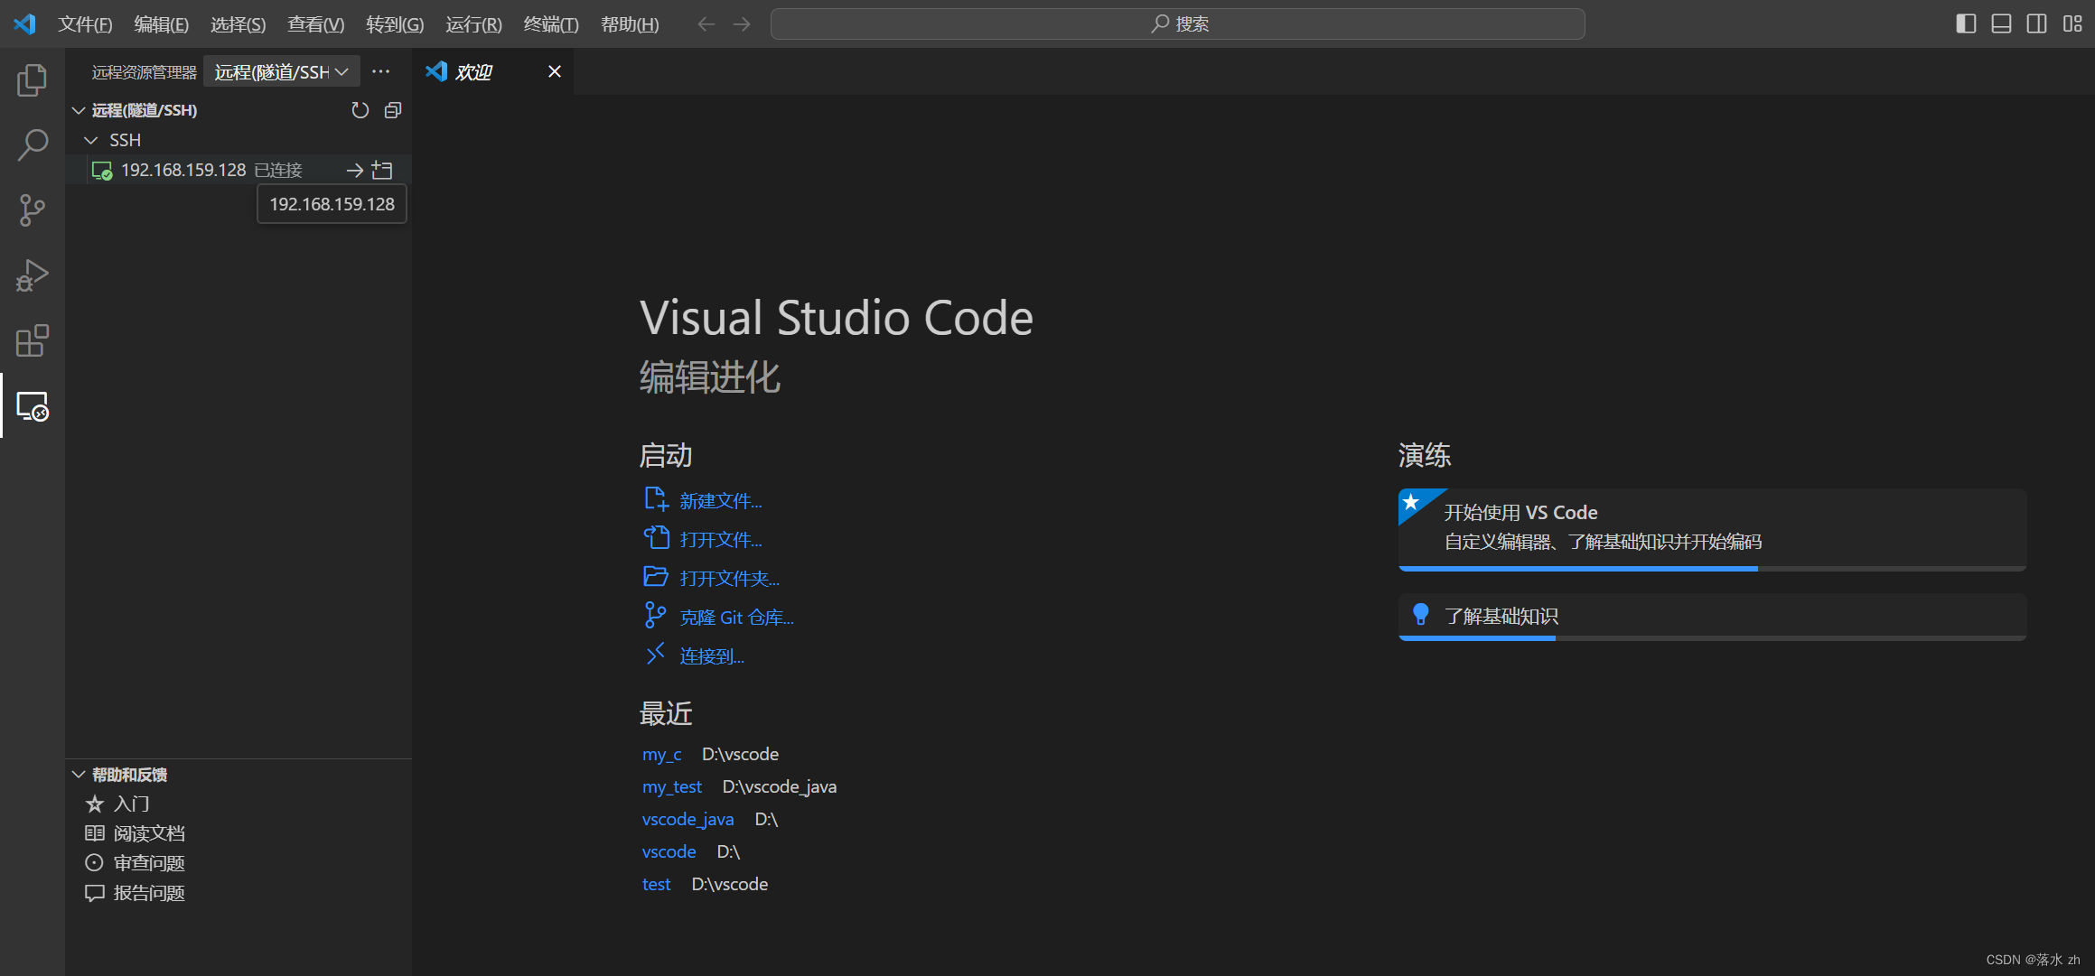Toggle the secondary sidebar visibility

[2036, 23]
